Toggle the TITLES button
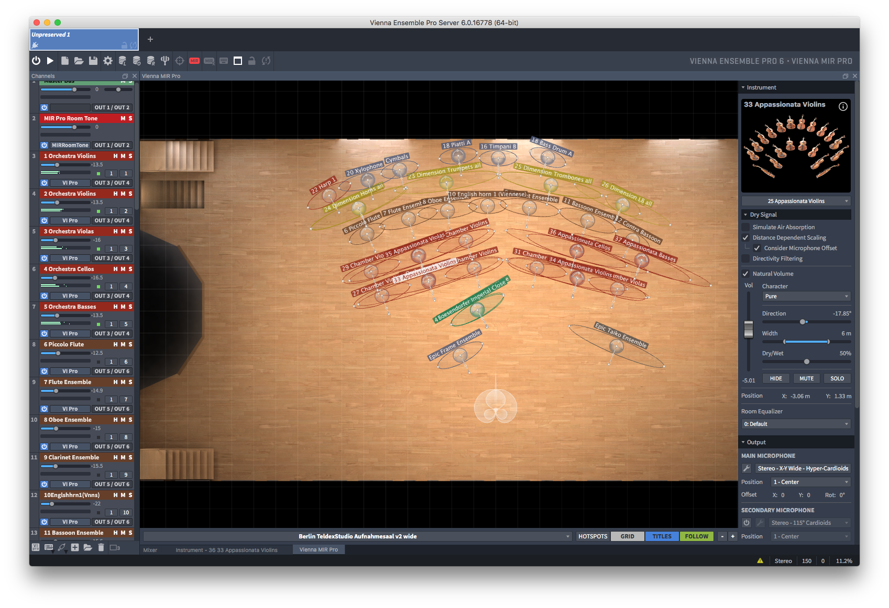889x608 pixels. coord(662,536)
